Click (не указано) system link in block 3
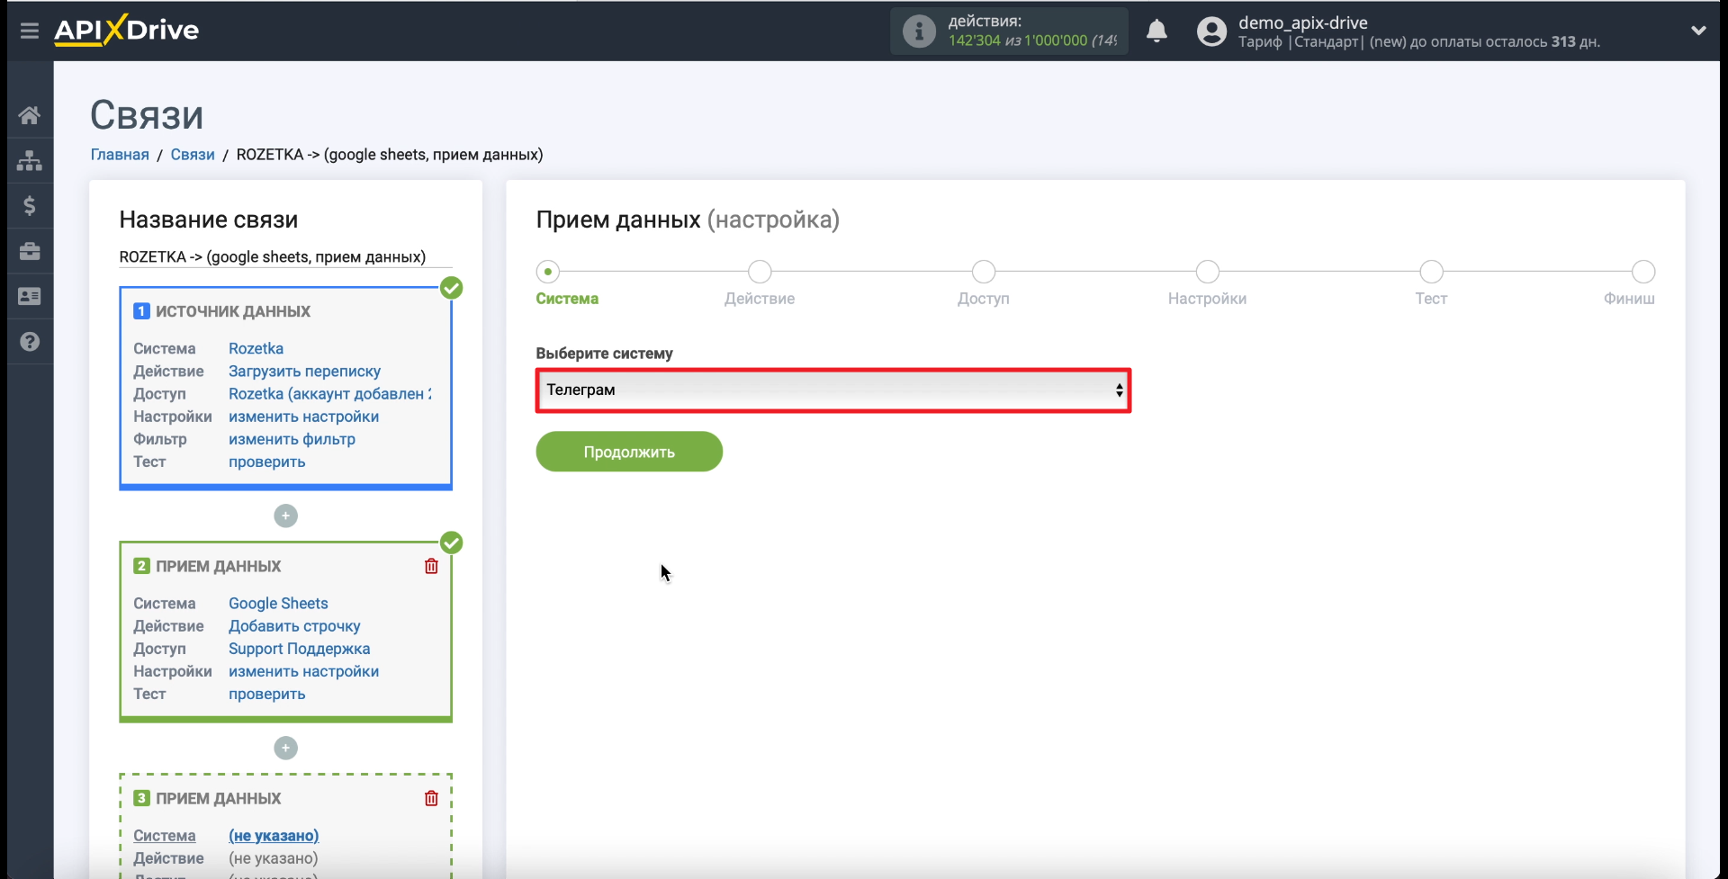 [274, 836]
